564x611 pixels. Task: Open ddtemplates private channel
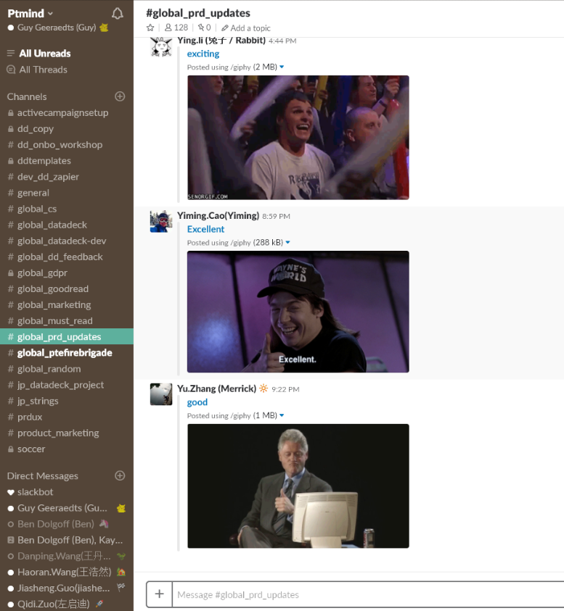(x=67, y=161)
